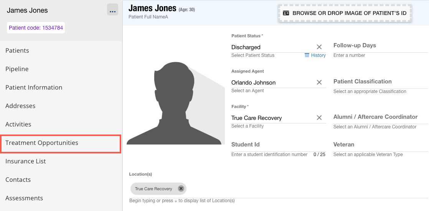Go to Treatment Opportunities in sidebar
Screen dimensions: 429x211
tap(42, 143)
